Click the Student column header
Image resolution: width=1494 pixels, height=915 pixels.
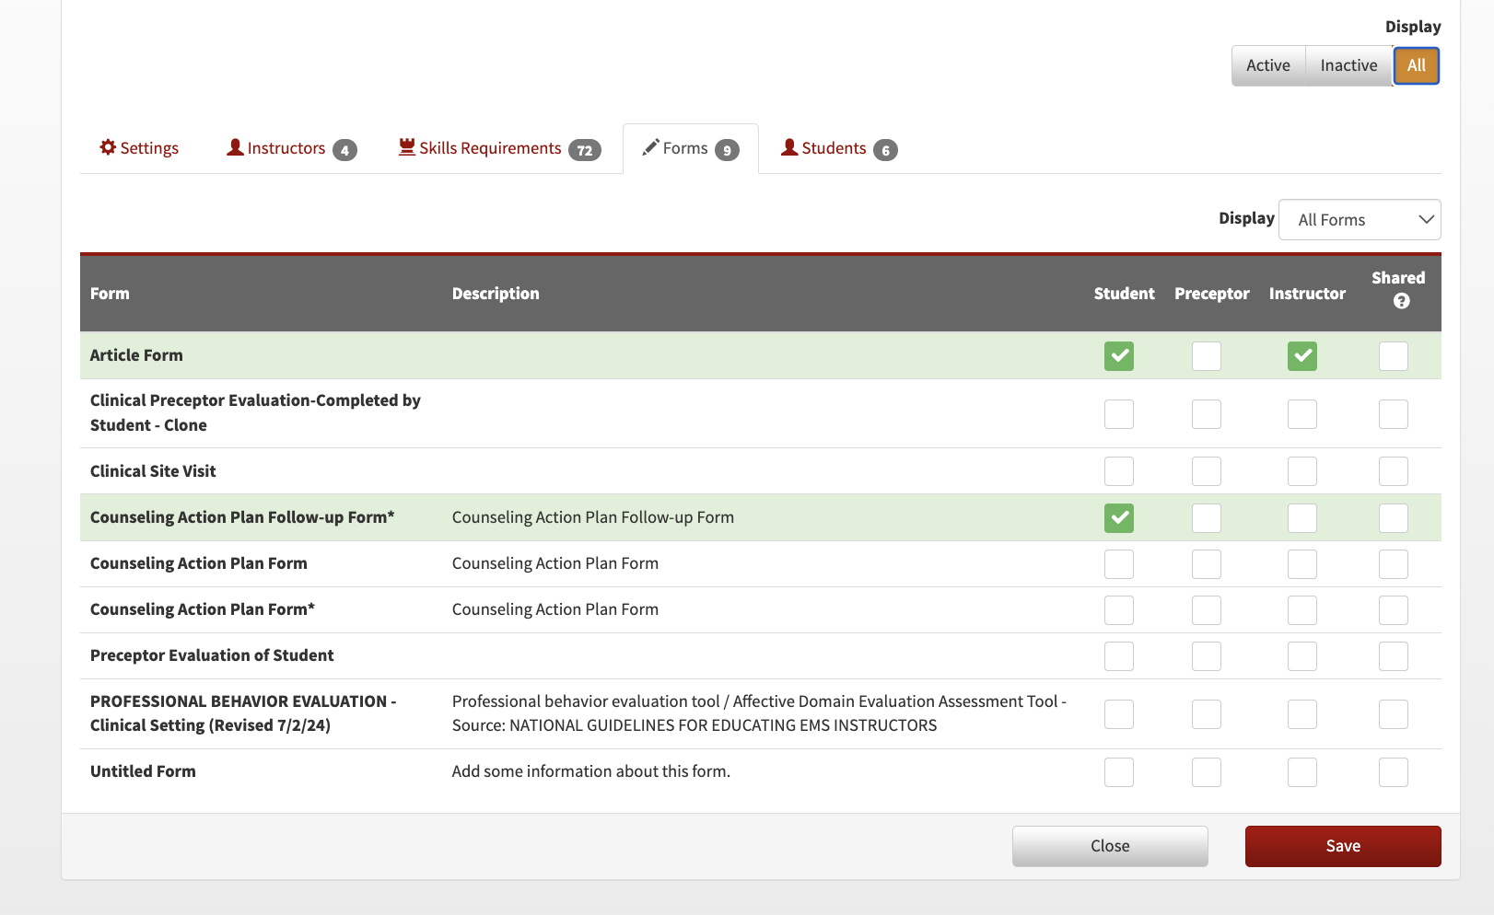[1124, 294]
